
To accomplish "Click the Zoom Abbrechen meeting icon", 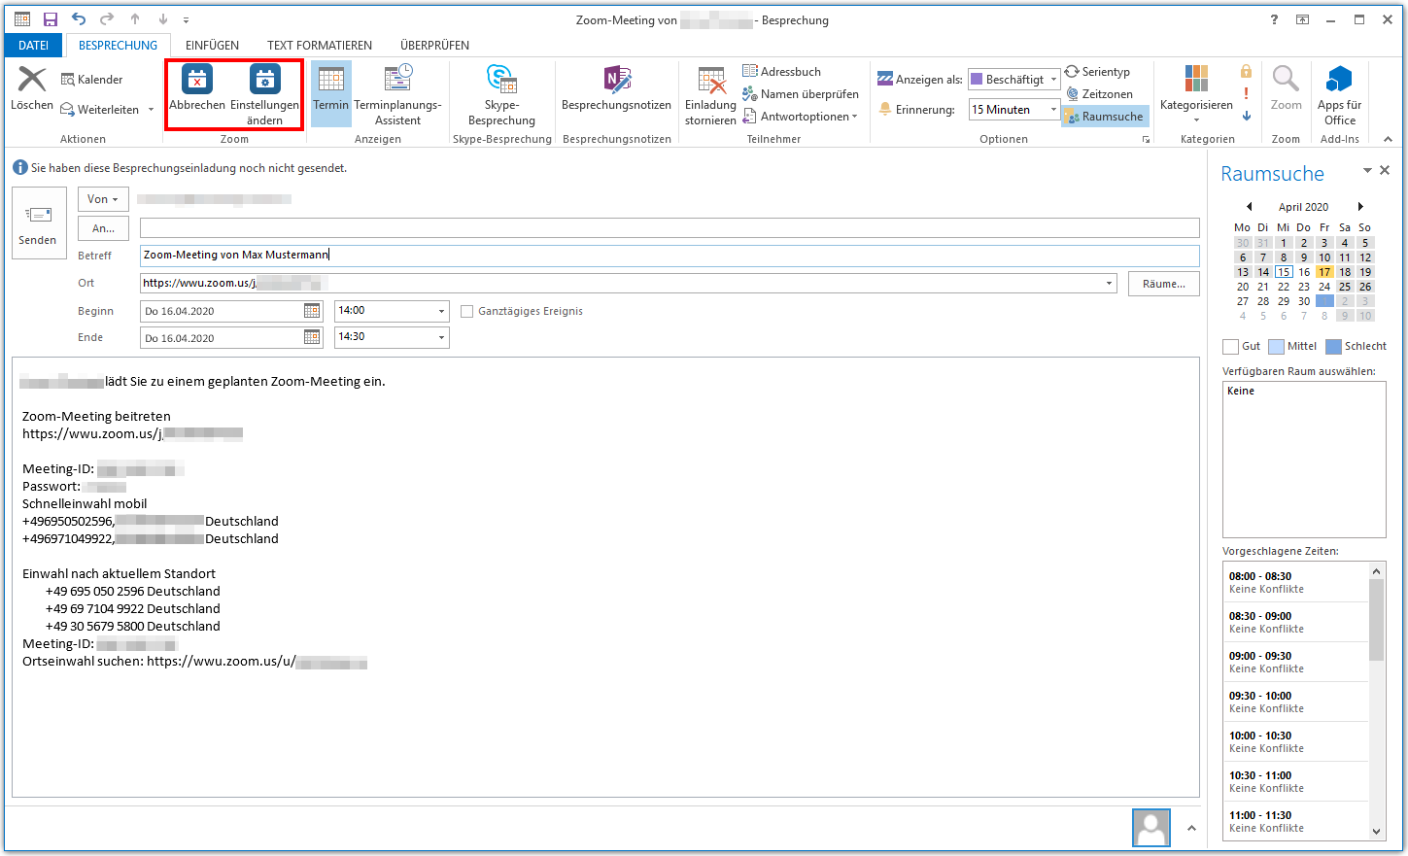I will 197,81.
